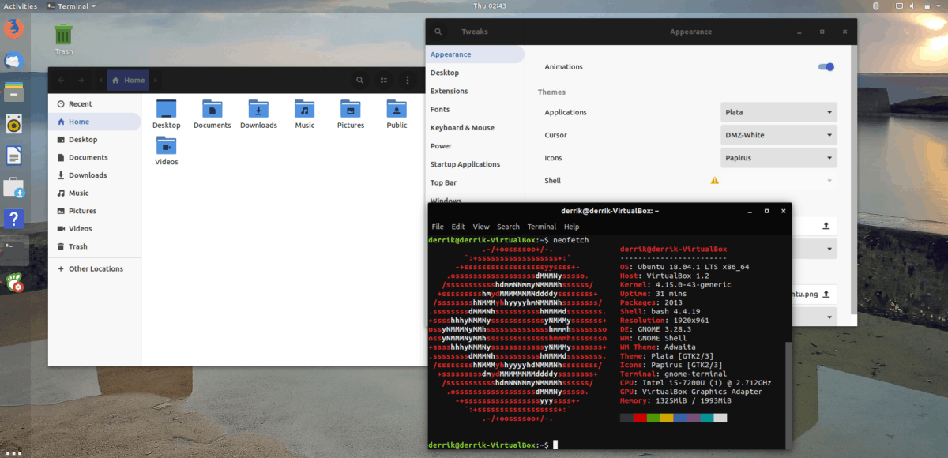
Task: Disable Animations in Tweaks
Action: [x=826, y=67]
